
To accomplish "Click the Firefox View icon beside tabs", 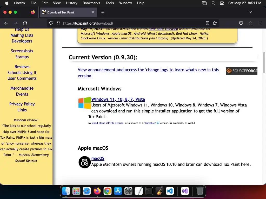I will coord(32,12).
